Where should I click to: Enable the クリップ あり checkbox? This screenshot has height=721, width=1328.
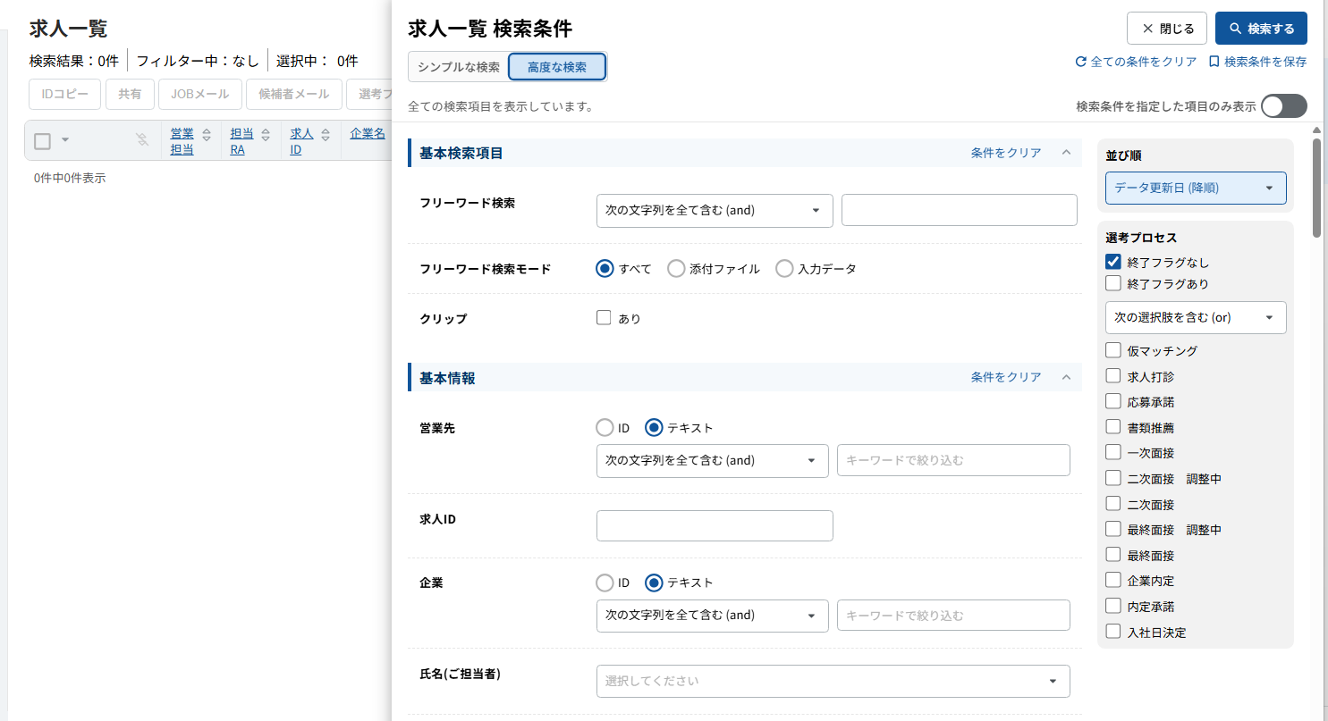[x=604, y=317]
